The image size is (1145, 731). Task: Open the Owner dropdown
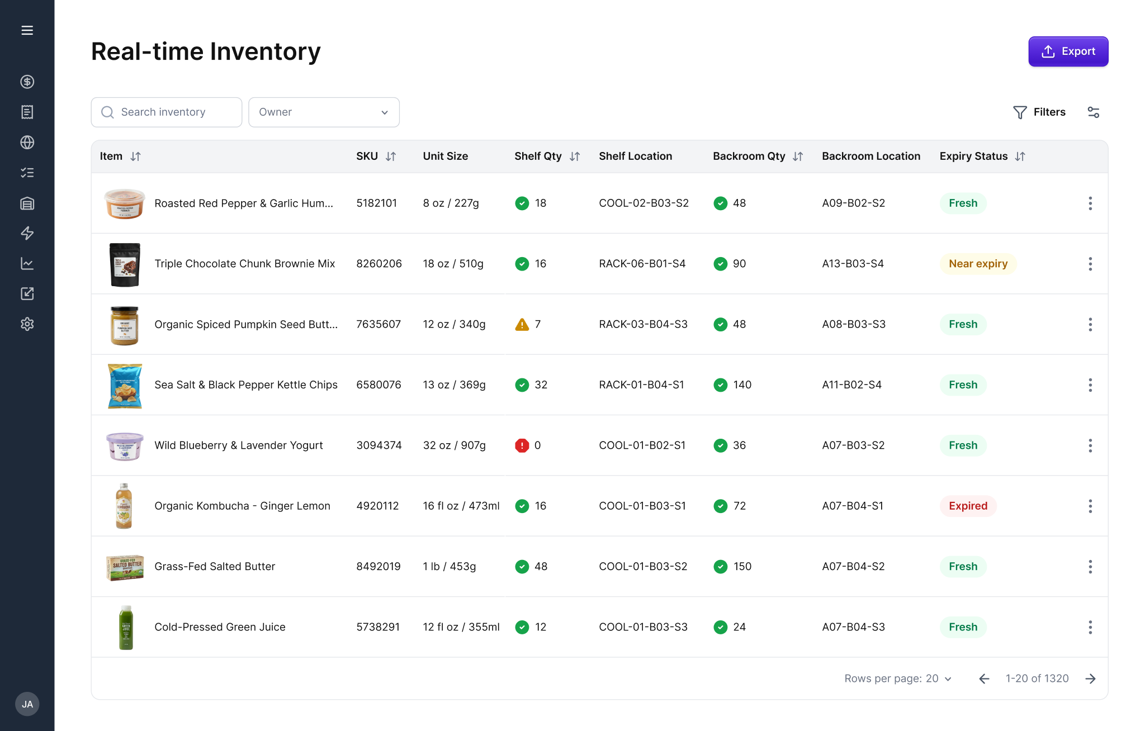[x=324, y=112]
